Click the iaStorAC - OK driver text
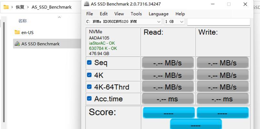 [x=102, y=43]
